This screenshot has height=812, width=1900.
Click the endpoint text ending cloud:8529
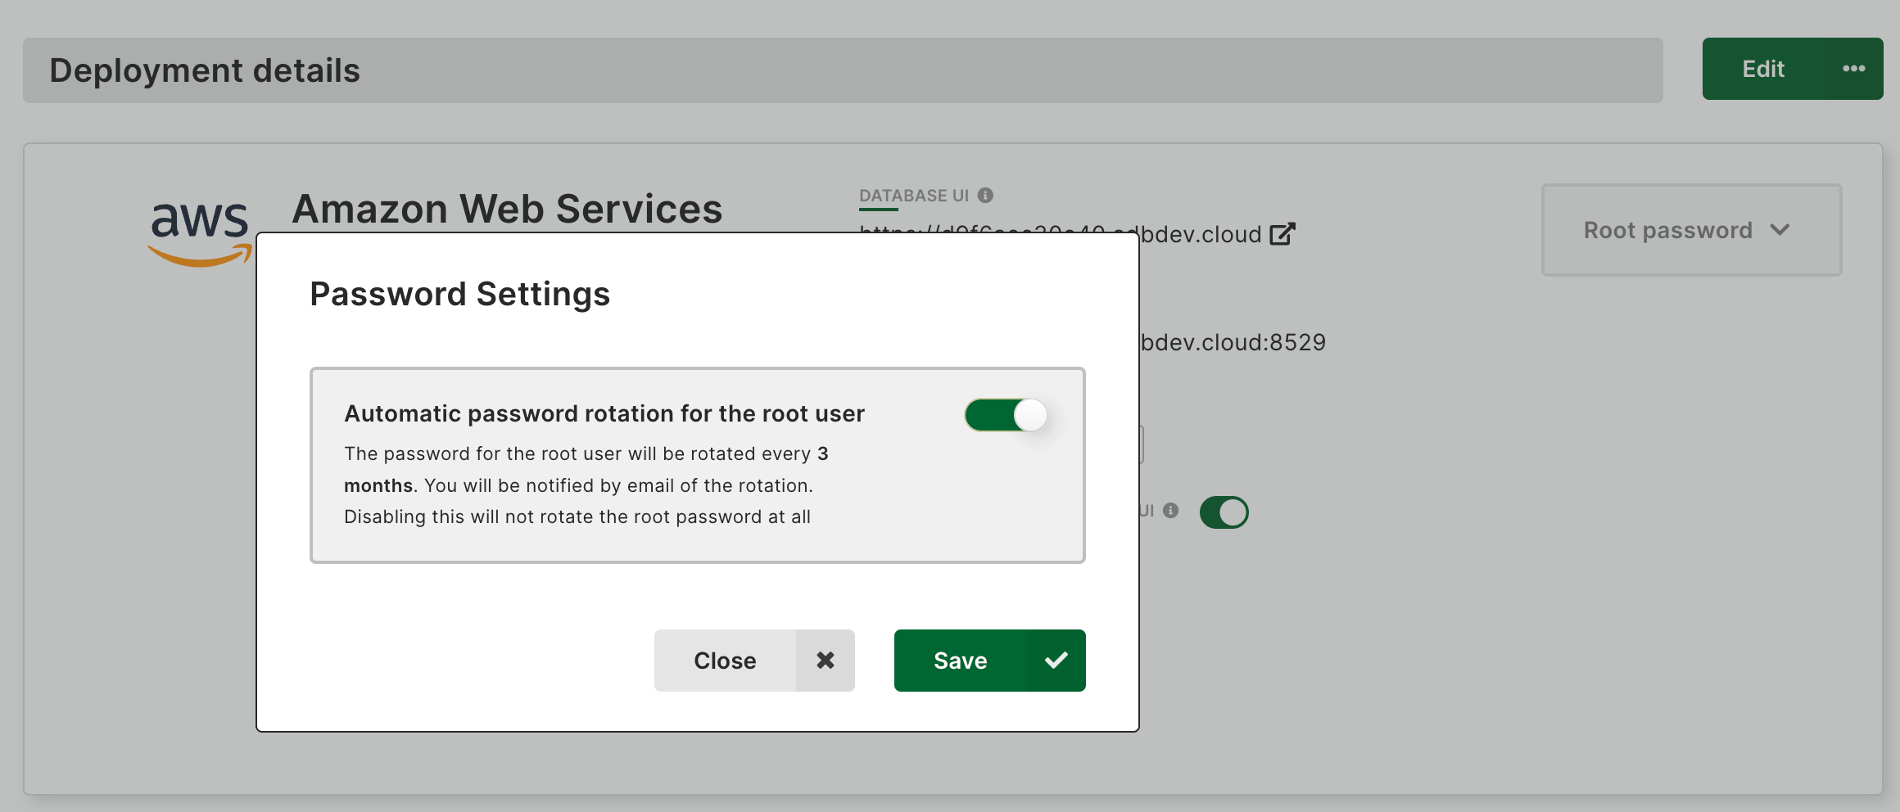point(1233,342)
